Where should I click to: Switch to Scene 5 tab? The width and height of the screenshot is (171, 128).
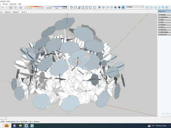[x=24, y=12]
